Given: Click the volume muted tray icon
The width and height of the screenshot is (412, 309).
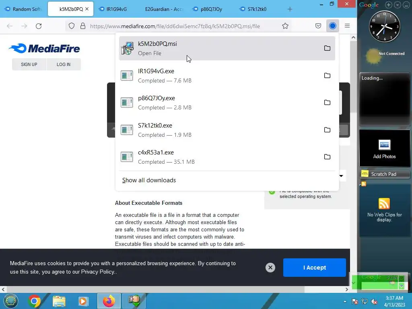Looking at the screenshot, I should point(374,301).
